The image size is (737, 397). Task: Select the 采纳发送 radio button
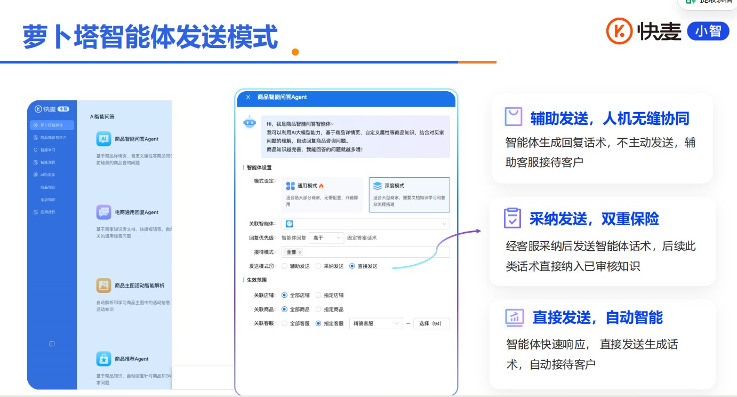click(x=318, y=266)
